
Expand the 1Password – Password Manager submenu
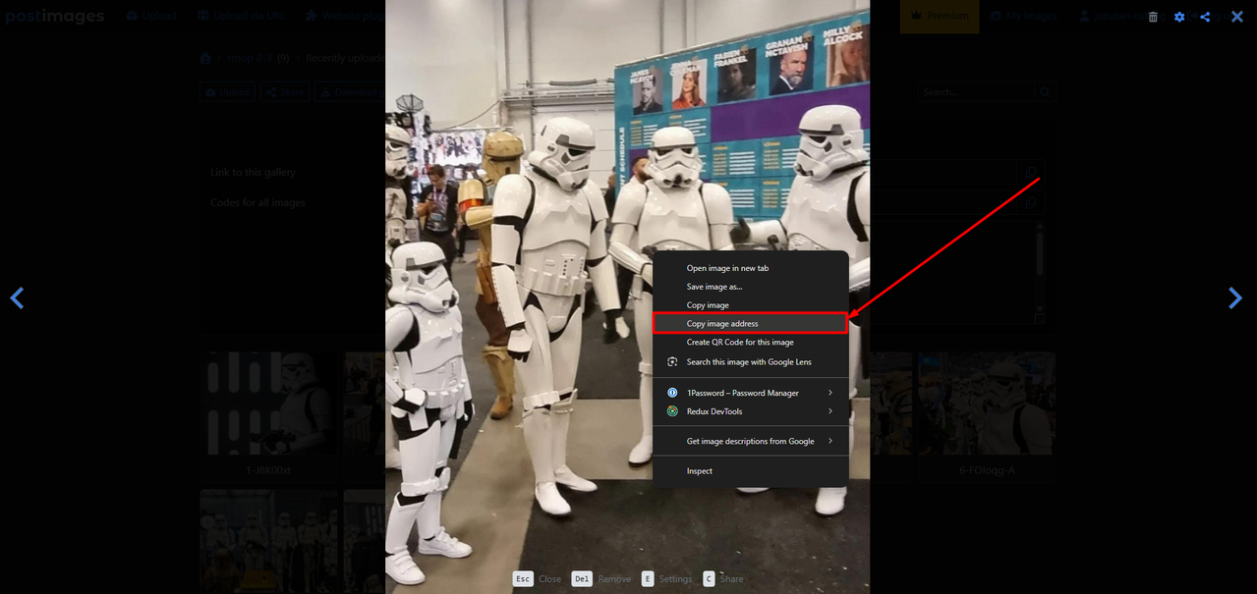point(750,393)
